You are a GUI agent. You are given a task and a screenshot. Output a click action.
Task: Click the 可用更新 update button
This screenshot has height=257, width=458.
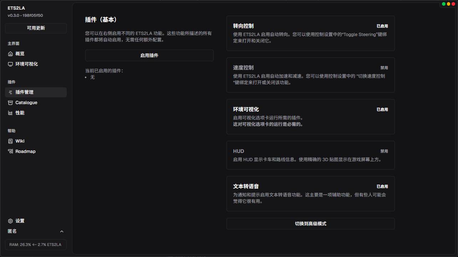coord(36,28)
